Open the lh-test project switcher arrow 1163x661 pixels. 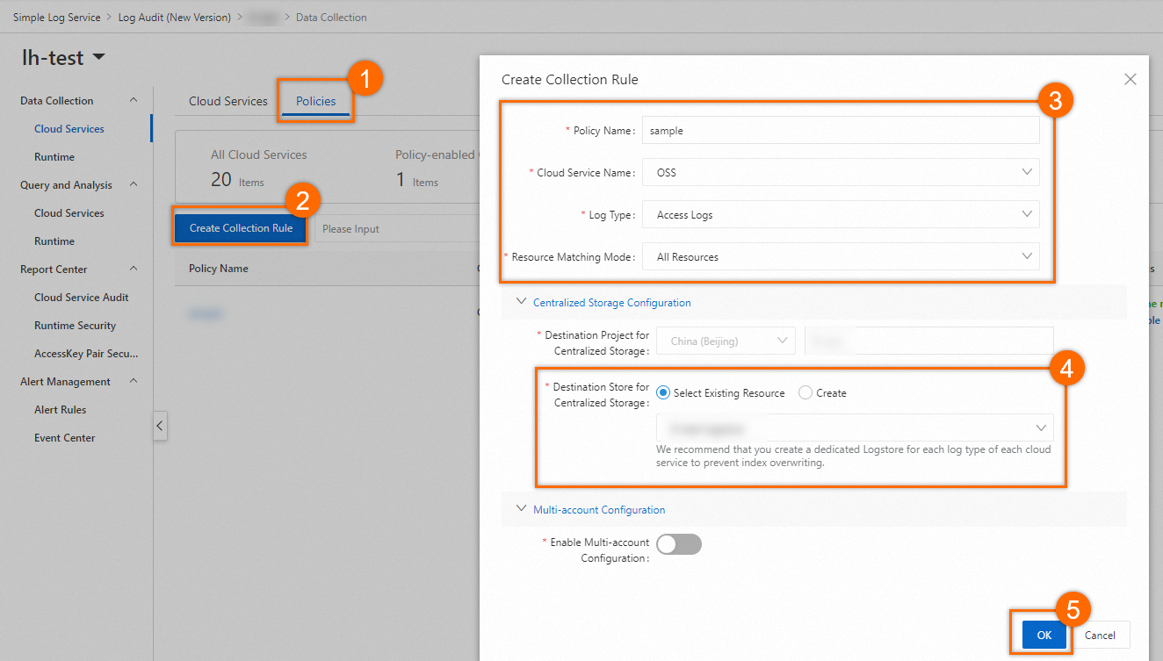point(98,58)
